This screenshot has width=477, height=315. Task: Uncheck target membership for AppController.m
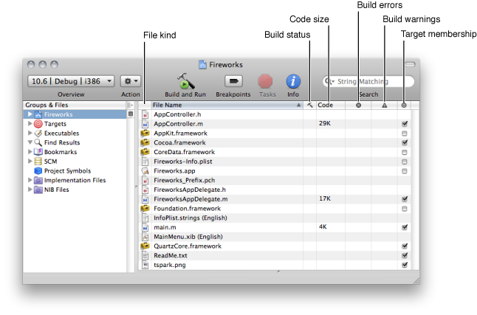click(x=404, y=124)
